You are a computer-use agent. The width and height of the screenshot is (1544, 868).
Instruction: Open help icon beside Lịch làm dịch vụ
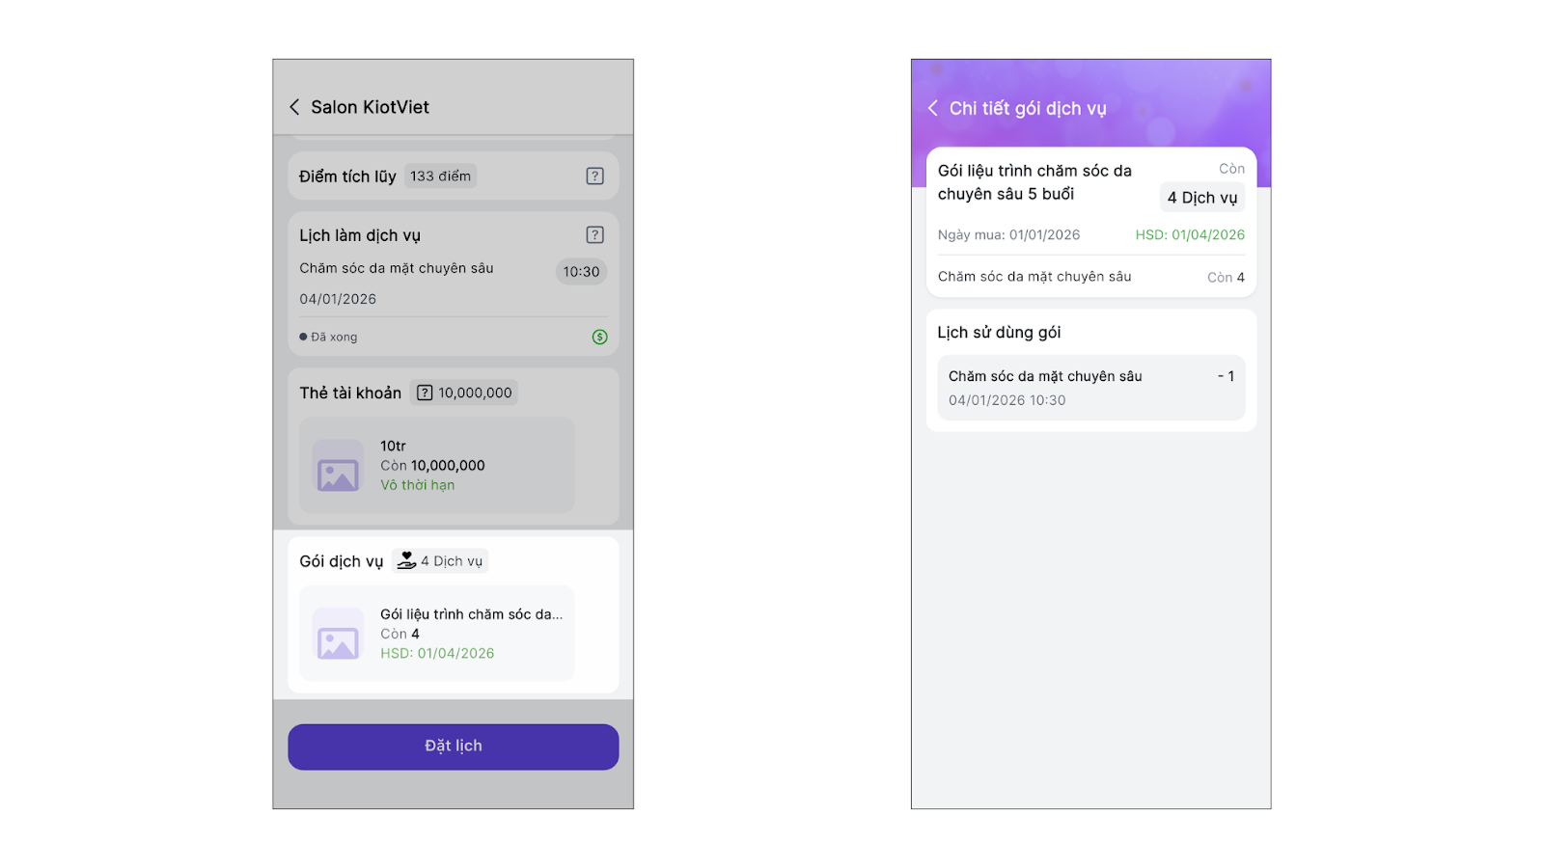594,235
